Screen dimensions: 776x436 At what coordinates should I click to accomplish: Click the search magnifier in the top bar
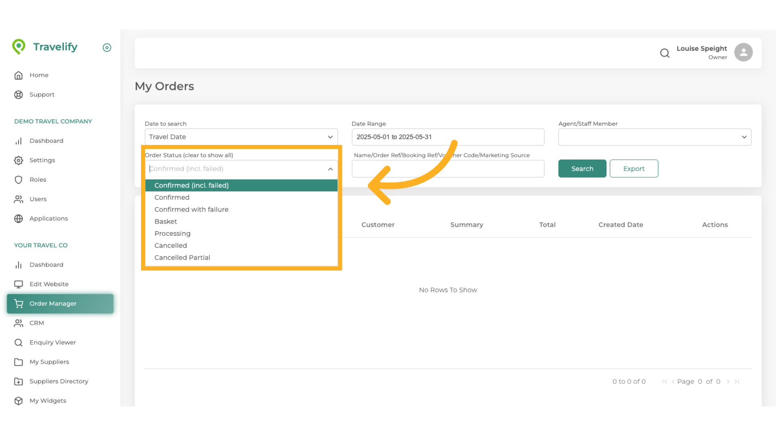tap(665, 53)
